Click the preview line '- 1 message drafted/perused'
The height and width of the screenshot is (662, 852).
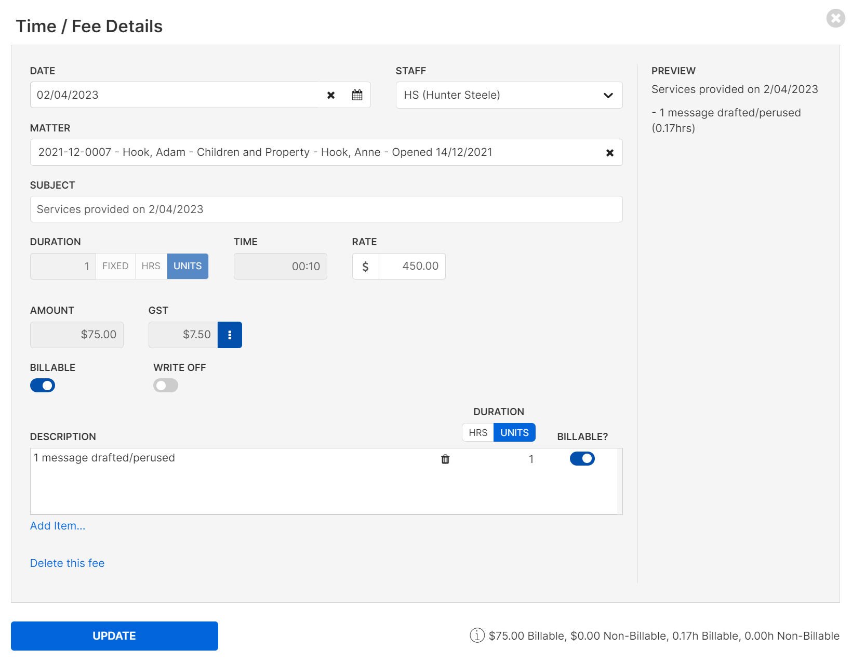click(726, 113)
